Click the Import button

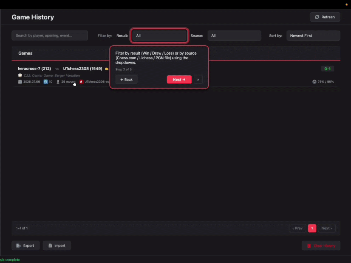coord(57,245)
